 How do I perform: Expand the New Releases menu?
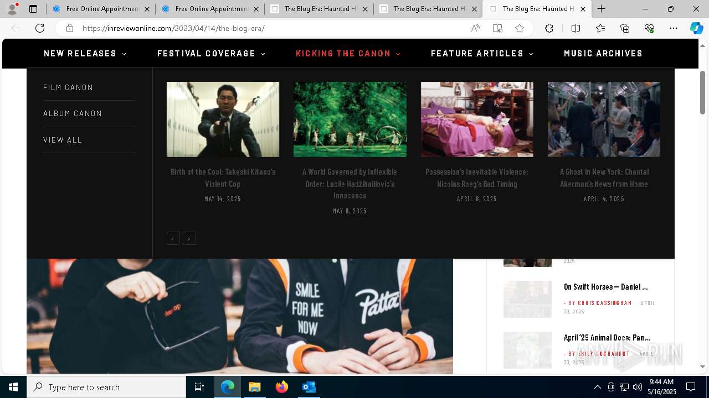coord(85,54)
